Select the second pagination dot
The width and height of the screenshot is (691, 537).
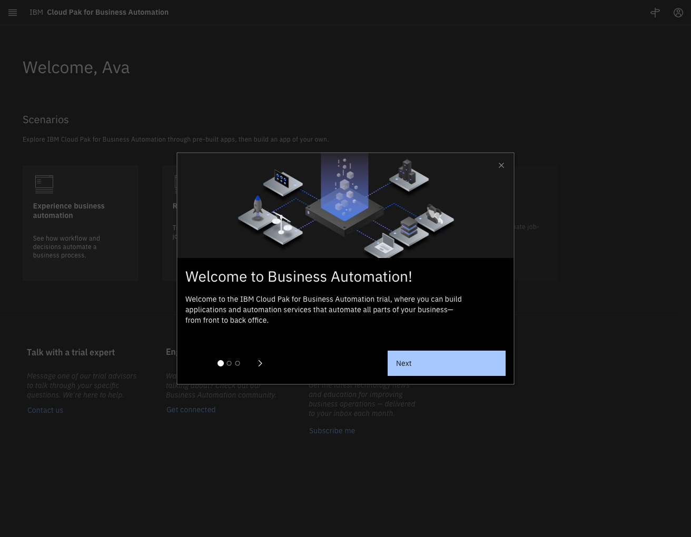[229, 363]
